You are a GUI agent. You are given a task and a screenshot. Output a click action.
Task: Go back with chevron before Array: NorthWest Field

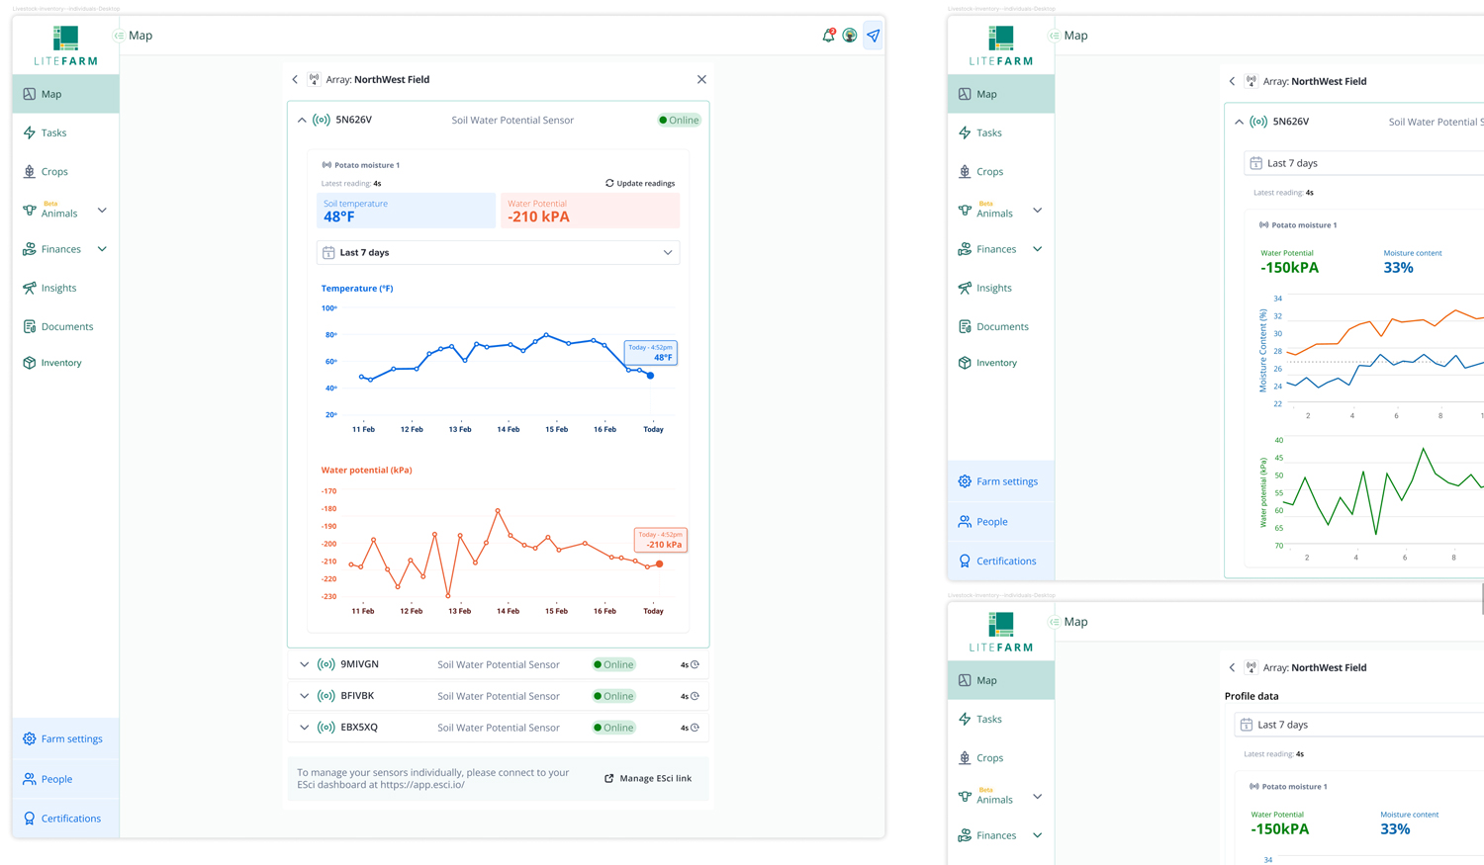point(295,79)
